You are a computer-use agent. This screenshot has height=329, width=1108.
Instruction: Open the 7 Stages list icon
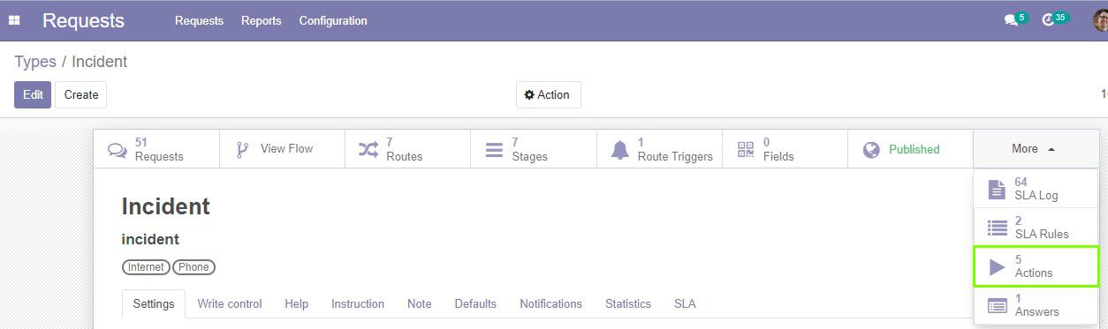494,150
